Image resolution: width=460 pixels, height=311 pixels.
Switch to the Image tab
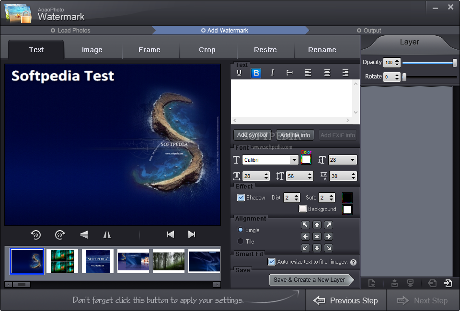[92, 50]
